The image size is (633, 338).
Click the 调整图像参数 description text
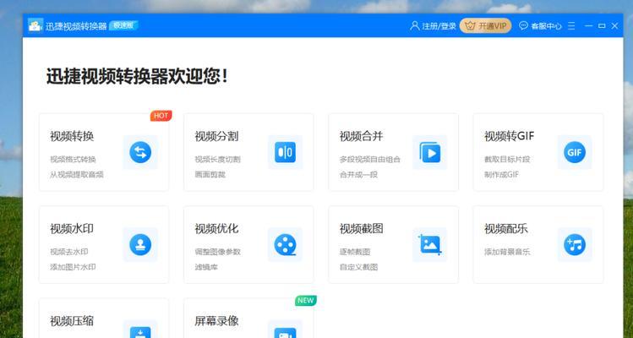[217, 252]
